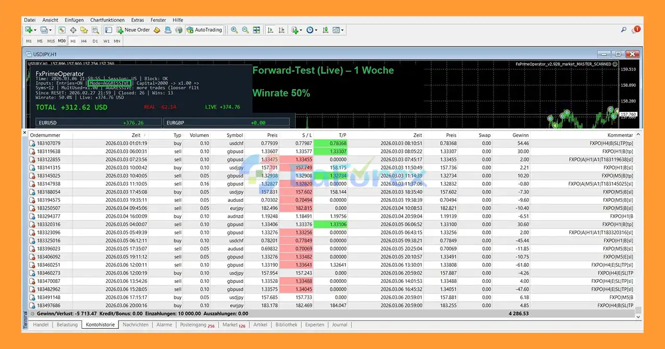Click the tile windows grid icon
Screen dimensions: 665x349
(256, 30)
